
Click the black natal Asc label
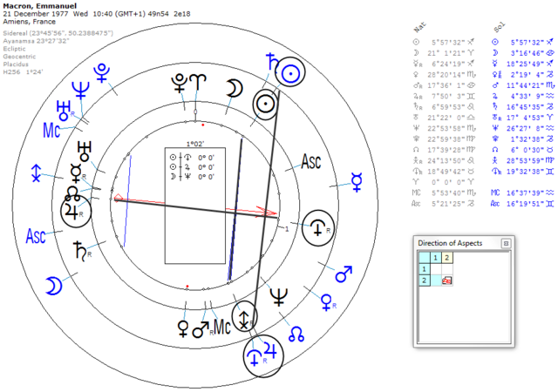coord(311,161)
